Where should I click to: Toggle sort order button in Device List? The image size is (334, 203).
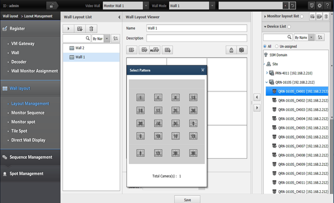pos(320,37)
